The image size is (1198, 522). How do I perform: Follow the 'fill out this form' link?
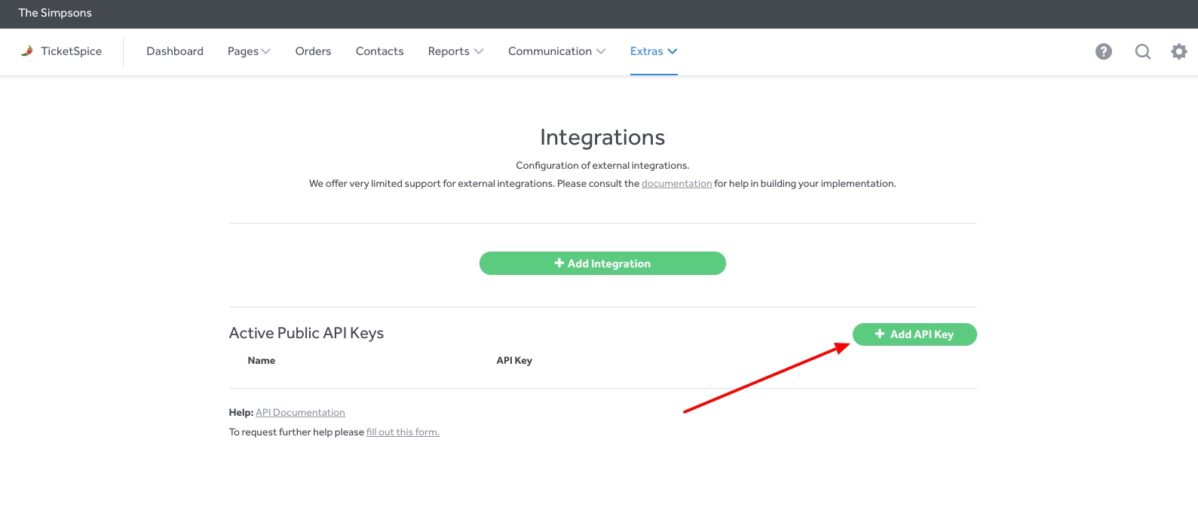(x=403, y=432)
